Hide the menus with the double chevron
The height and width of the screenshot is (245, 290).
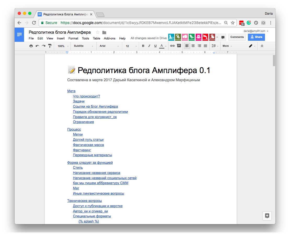(262, 46)
